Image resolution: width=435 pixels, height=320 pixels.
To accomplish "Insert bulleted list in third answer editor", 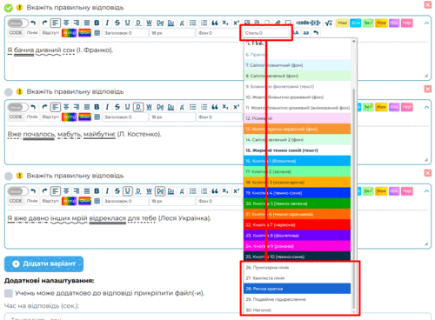I will [193, 191].
